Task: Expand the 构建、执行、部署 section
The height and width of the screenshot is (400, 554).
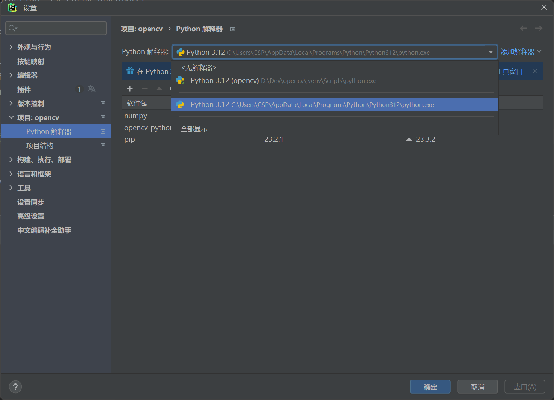Action: [11, 159]
